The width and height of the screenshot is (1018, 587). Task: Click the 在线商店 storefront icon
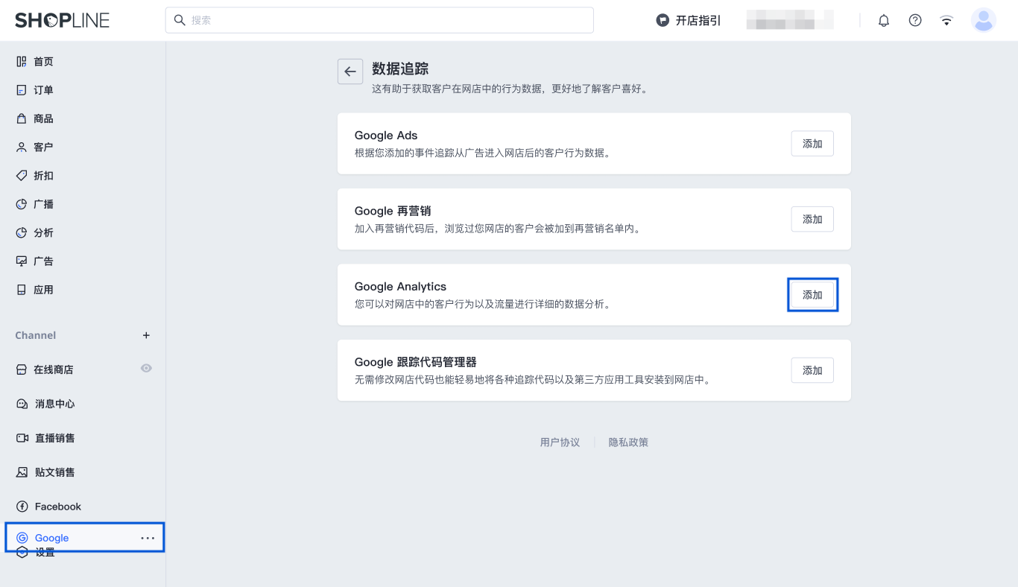[x=22, y=369]
